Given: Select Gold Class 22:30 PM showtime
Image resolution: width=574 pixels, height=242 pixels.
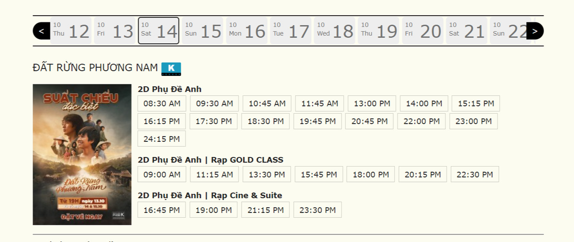Looking at the screenshot, I should click(475, 174).
